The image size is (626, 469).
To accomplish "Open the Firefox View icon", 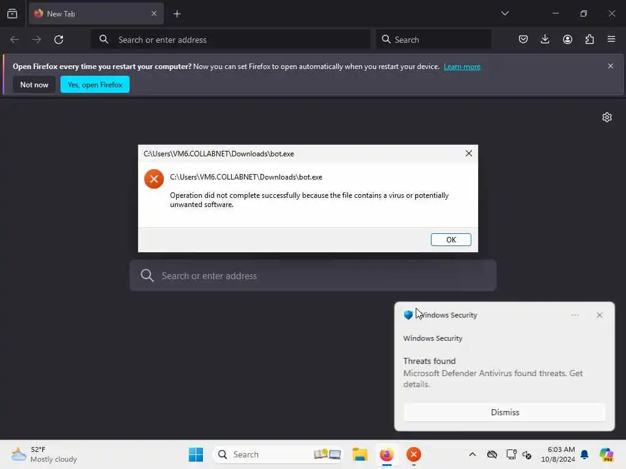I will point(12,13).
